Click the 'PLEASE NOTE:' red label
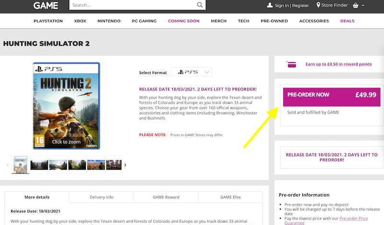The width and height of the screenshot is (384, 225). [x=153, y=135]
